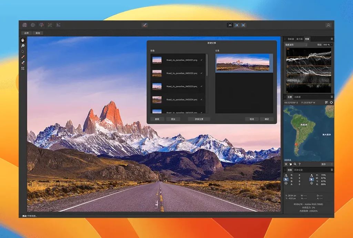
Task: Select thumbnail of Road_to_paradise_IMG001.png
Action: click(157, 60)
